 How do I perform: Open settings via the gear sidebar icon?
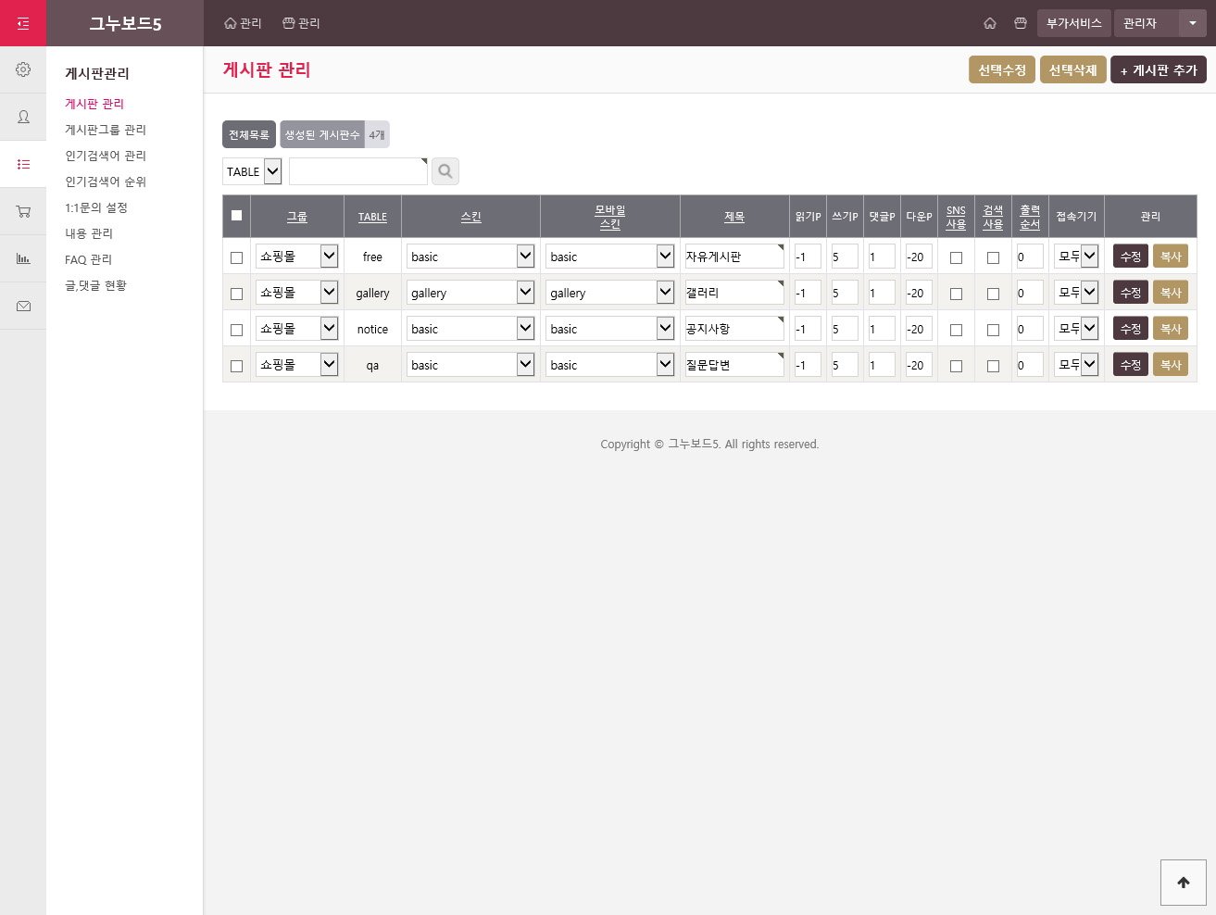(x=23, y=69)
